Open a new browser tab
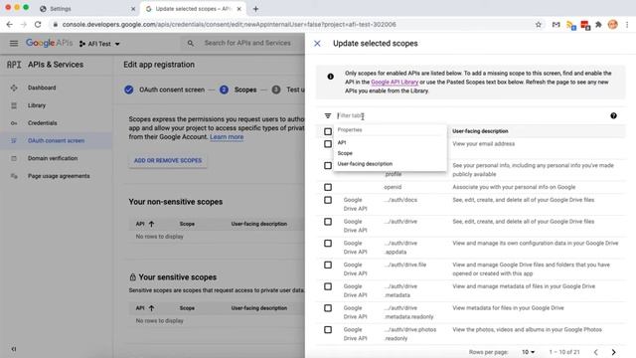Screen dimensions: 636x358 pos(255,9)
